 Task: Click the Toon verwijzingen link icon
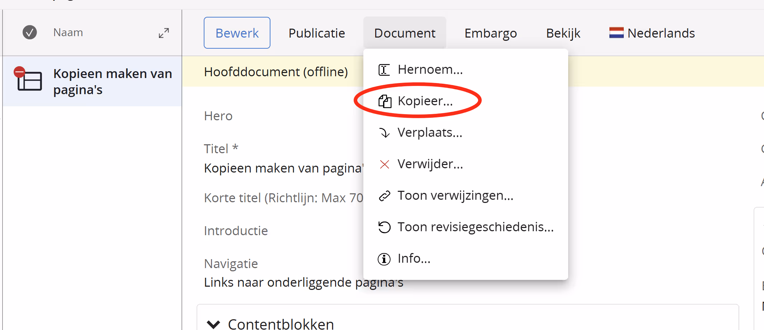(385, 196)
